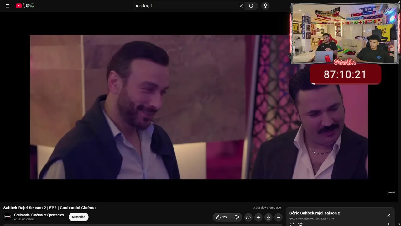Open the playlist panel's three-dot options menu
Image resolution: width=401 pixels, height=226 pixels.
pos(389,224)
